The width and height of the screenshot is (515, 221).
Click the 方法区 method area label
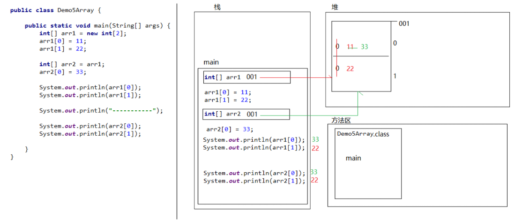tap(341, 121)
